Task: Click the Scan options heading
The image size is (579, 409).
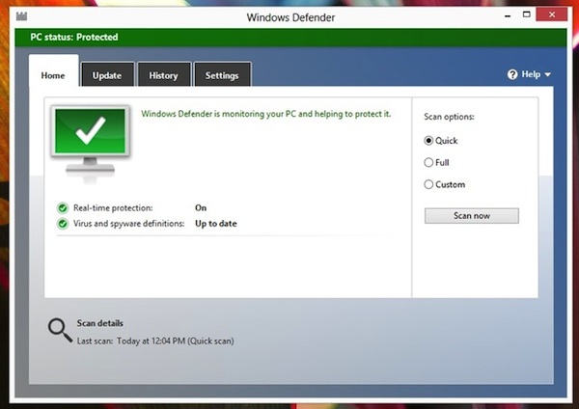Action: 449,117
